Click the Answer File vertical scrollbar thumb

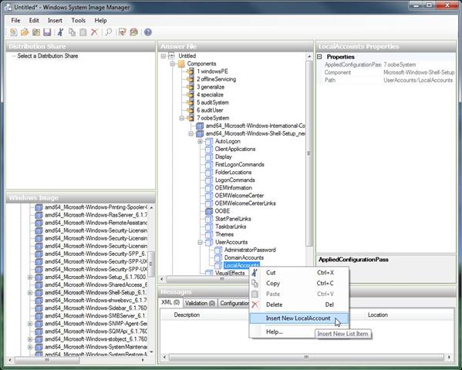tap(309, 153)
